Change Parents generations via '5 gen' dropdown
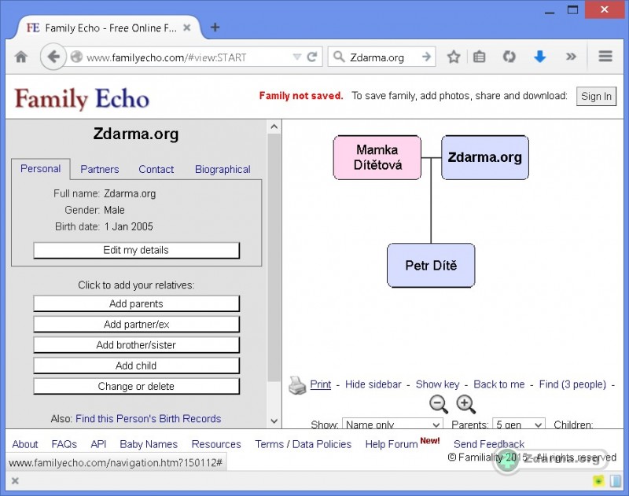629x496 pixels. [518, 424]
